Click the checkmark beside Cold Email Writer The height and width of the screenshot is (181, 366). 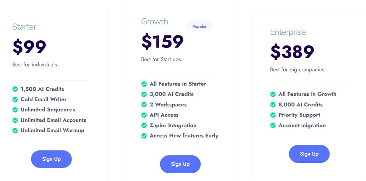pyautogui.click(x=15, y=99)
